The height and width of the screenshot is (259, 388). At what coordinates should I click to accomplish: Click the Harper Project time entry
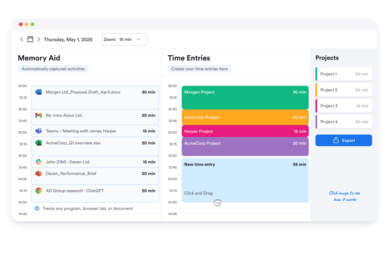pyautogui.click(x=245, y=131)
